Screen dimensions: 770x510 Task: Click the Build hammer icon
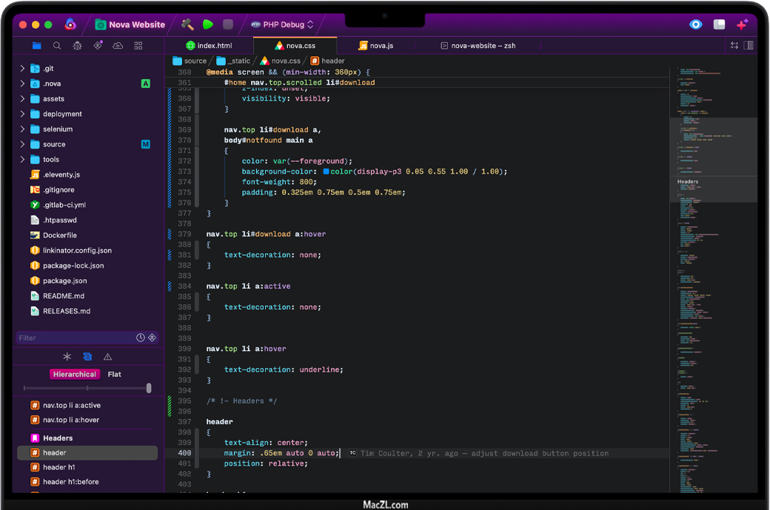click(187, 24)
